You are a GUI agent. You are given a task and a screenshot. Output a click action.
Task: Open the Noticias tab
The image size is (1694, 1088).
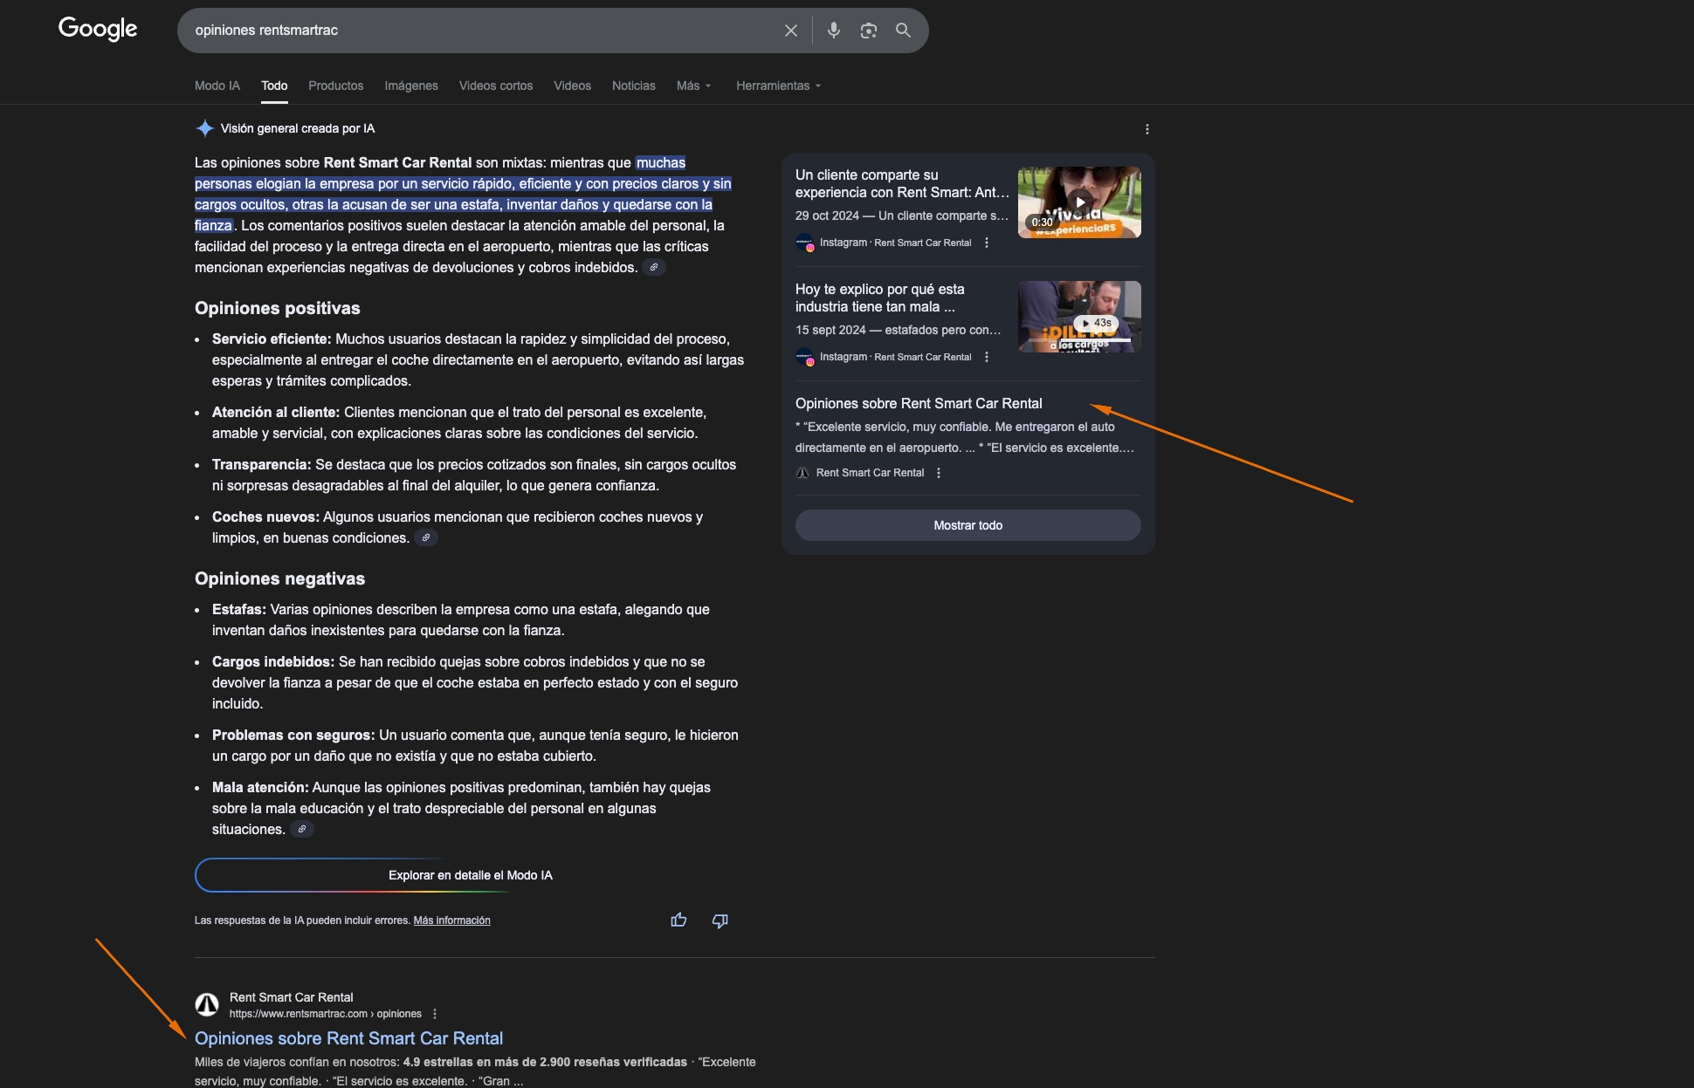[633, 86]
